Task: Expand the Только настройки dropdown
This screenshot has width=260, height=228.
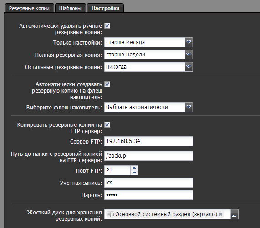Action: click(189, 42)
